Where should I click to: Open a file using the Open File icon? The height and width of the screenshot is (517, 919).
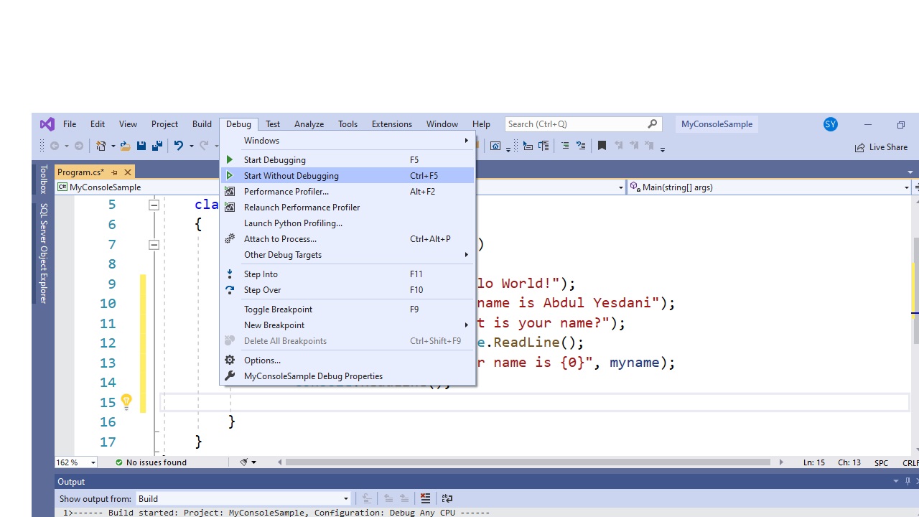pos(124,146)
